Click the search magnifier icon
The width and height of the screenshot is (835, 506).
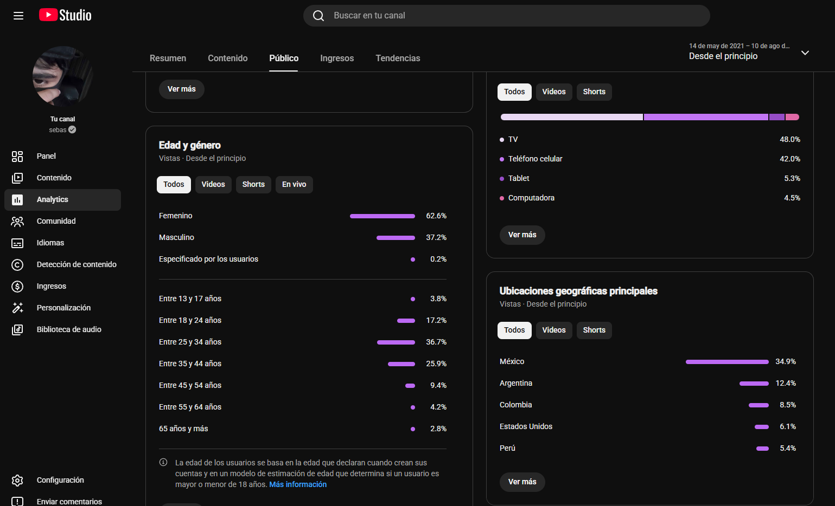point(318,16)
